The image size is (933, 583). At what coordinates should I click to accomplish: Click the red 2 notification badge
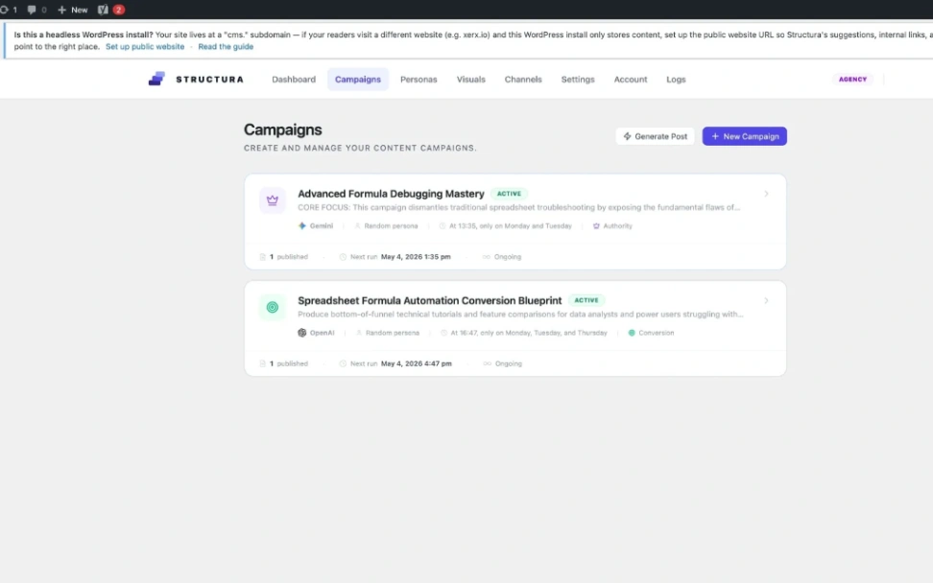(x=119, y=10)
